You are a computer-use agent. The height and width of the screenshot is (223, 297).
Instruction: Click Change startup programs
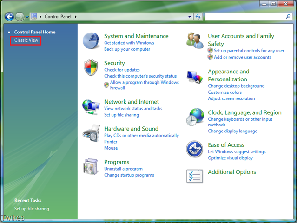tap(129, 175)
